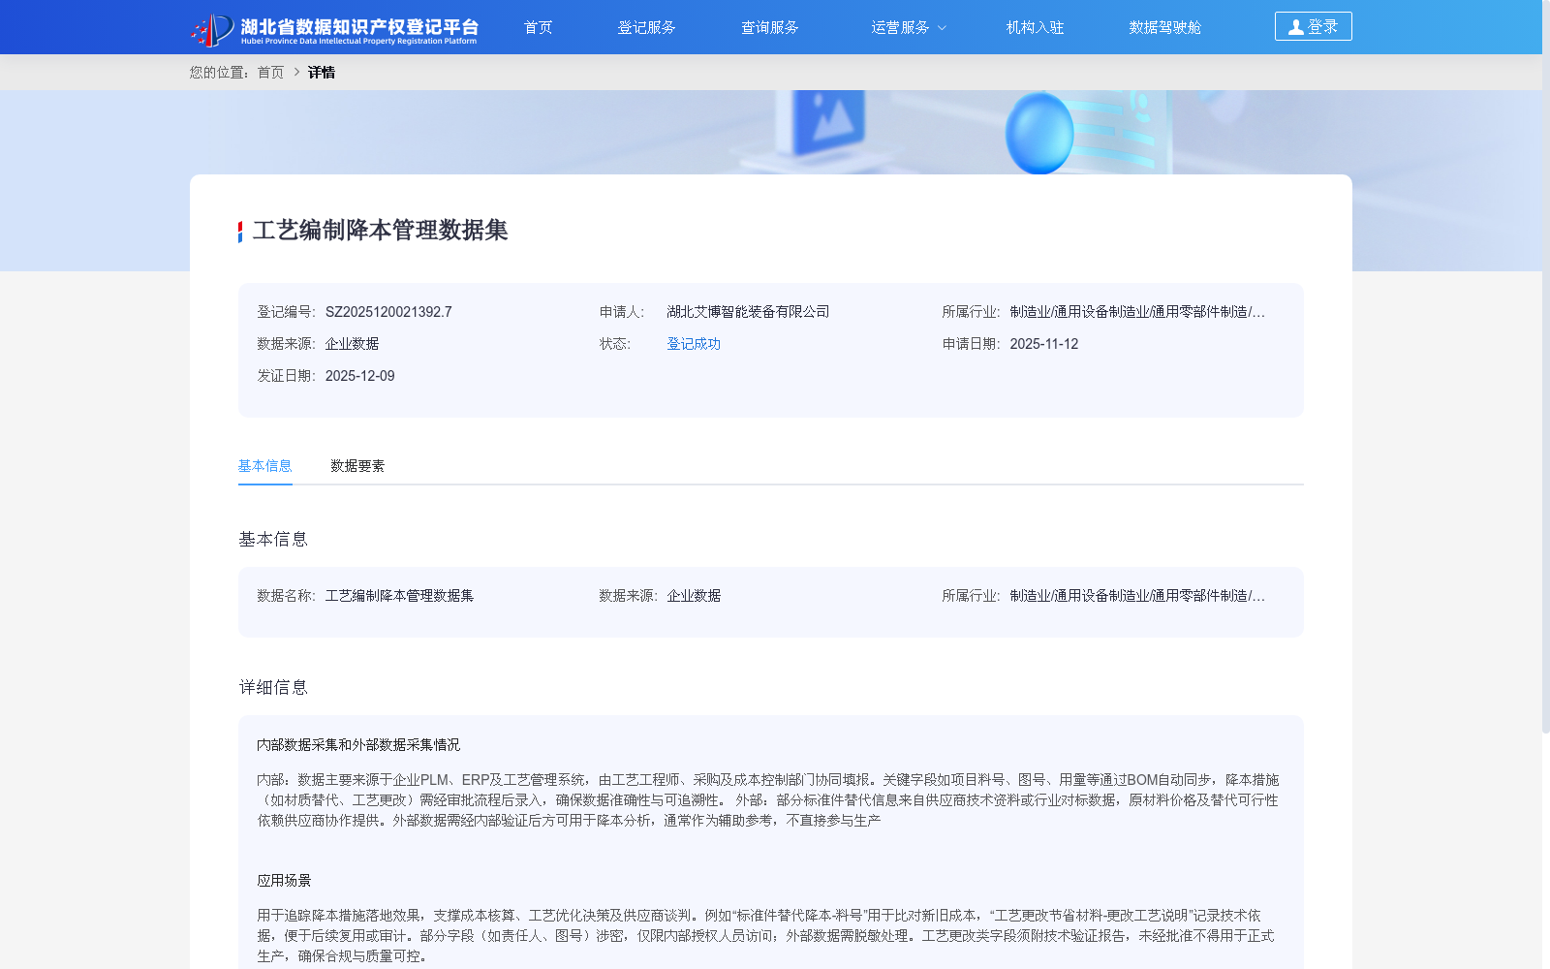Switch to the 数据要素 tab
1550x969 pixels.
pos(357,466)
